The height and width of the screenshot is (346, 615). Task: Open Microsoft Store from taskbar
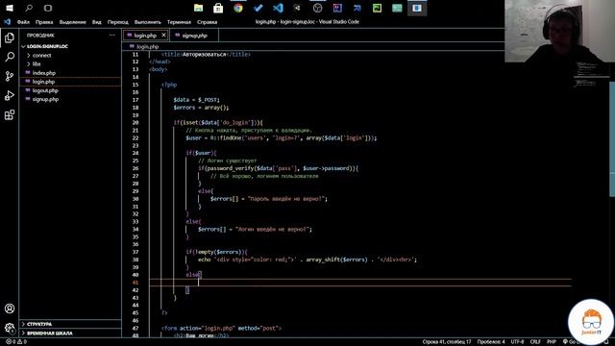[218, 8]
